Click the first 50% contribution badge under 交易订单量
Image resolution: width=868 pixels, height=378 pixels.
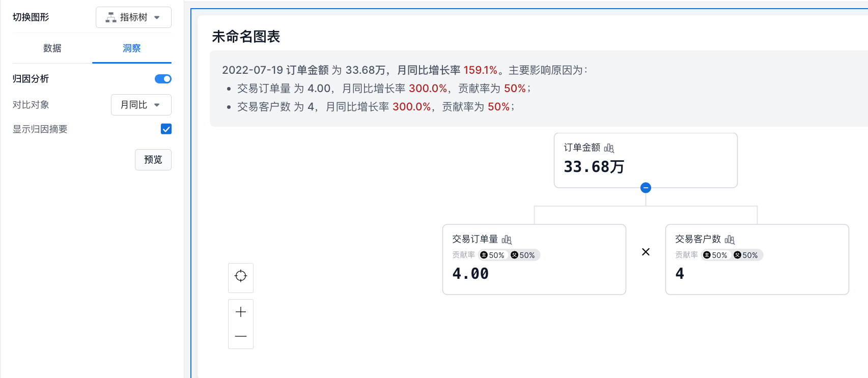tap(492, 255)
